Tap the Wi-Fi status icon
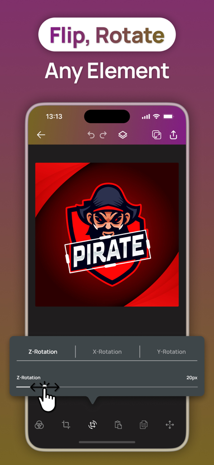The width and height of the screenshot is (214, 465). (156, 117)
